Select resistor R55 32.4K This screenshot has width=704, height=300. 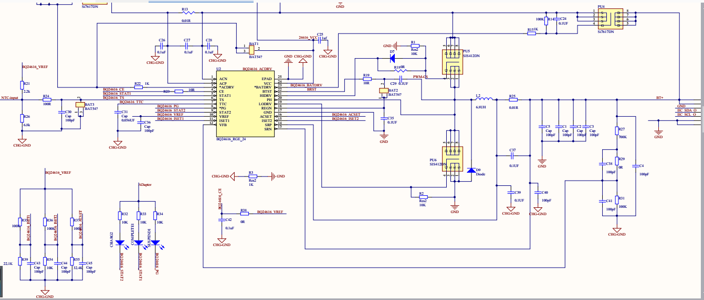point(71,261)
